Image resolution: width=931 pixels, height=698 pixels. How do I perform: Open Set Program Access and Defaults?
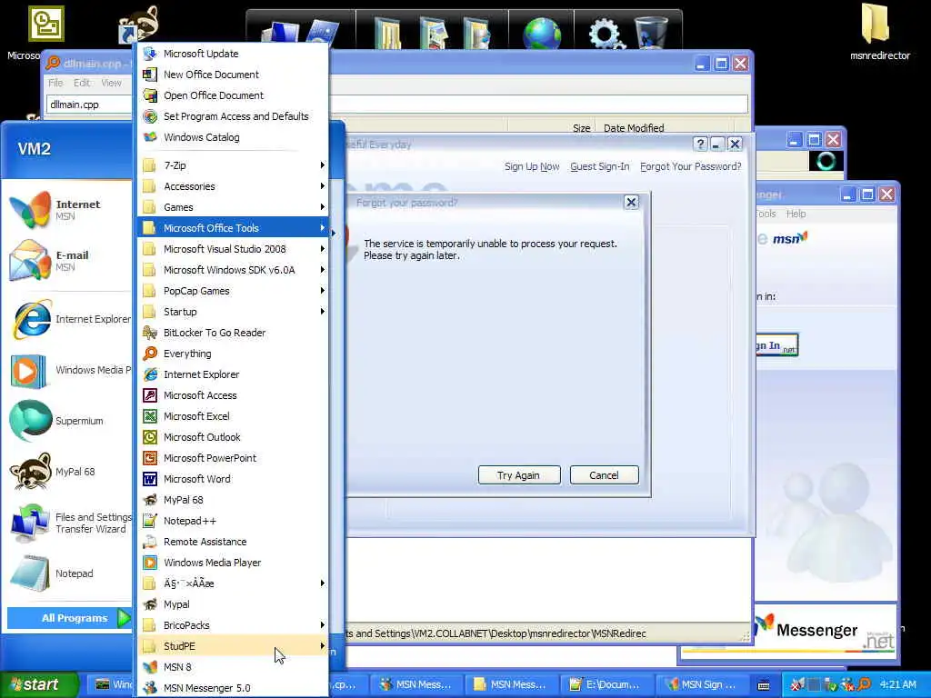click(x=233, y=116)
